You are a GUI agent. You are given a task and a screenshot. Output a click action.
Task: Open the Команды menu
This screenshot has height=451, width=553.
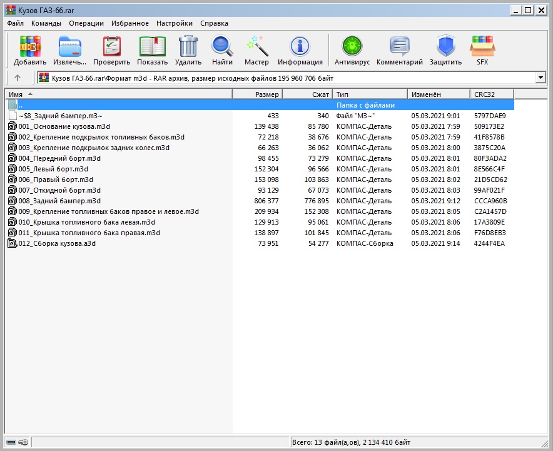(46, 23)
